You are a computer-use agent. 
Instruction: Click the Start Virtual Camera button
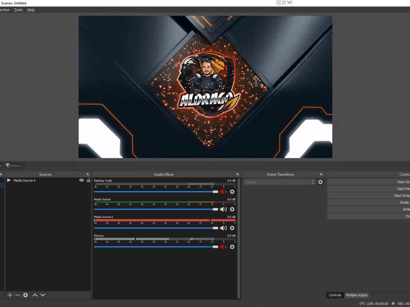(369, 196)
